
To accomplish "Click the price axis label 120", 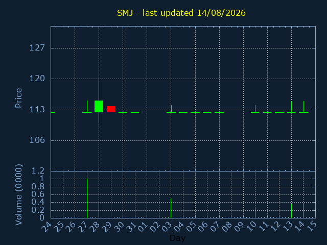I will (37, 79).
